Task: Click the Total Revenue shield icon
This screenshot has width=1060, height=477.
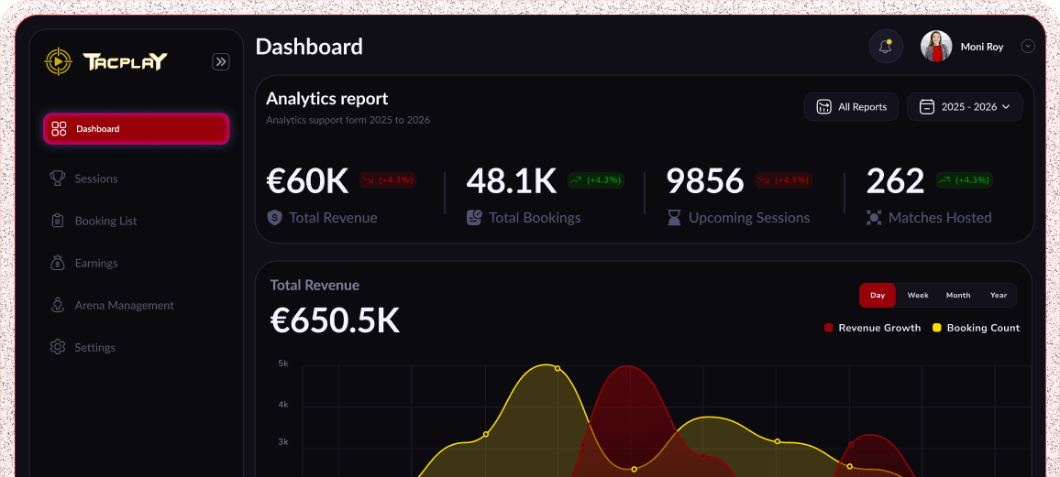Action: coord(274,218)
